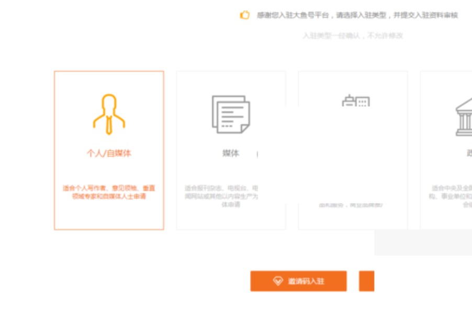Click the diamond icon in 邀请码入驻 button

[x=278, y=281]
